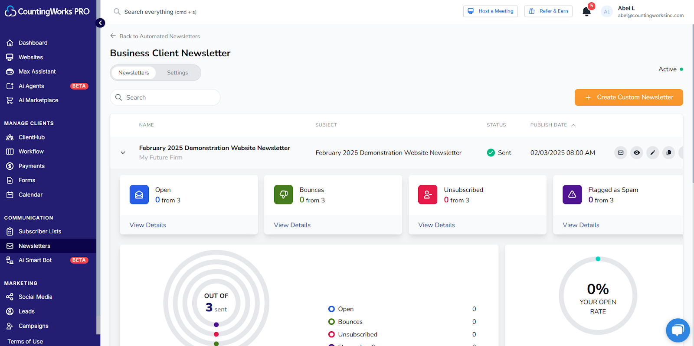Click the Sent status checkmark icon
The height and width of the screenshot is (346, 694).
pos(491,153)
